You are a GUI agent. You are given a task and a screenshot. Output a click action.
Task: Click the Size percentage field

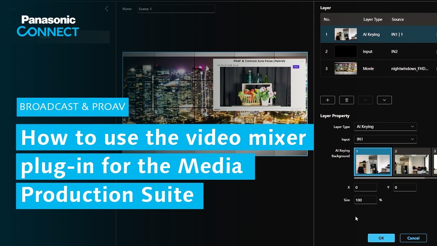[x=365, y=200]
